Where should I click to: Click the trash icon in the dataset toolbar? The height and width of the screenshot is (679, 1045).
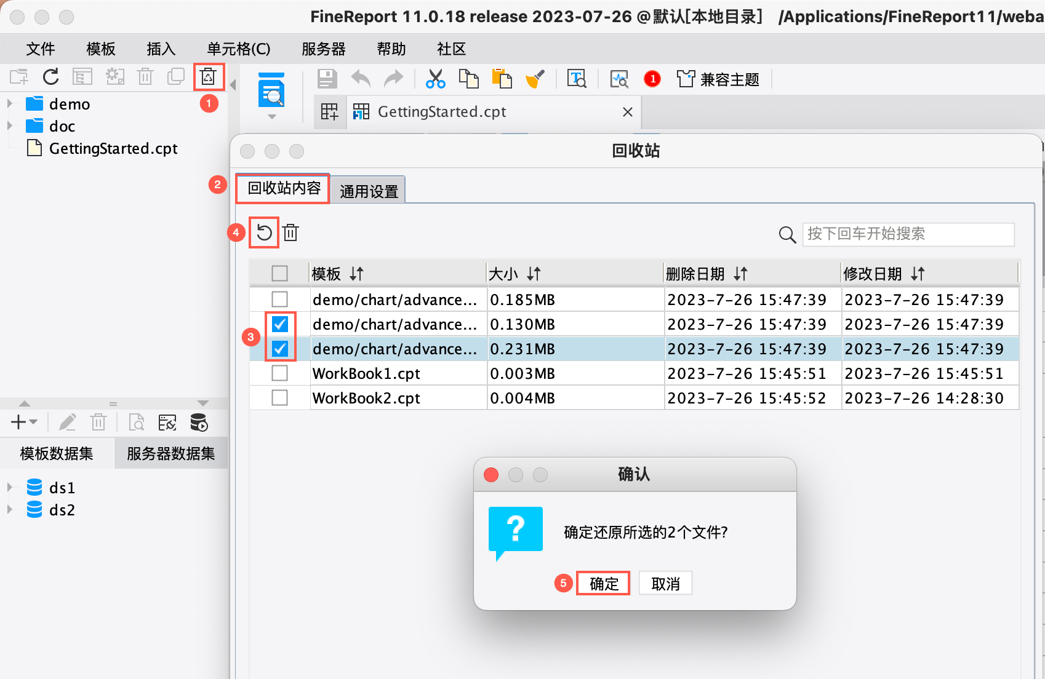click(x=98, y=423)
